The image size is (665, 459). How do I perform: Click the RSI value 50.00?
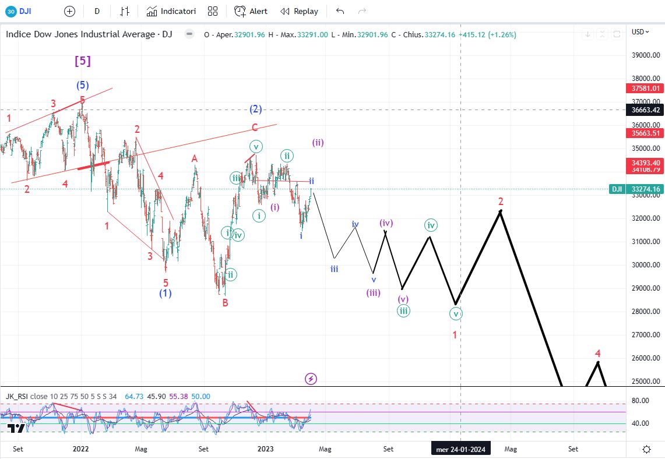pyautogui.click(x=200, y=396)
